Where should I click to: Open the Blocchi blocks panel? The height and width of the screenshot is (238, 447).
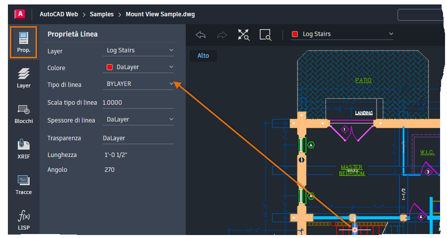[23, 114]
